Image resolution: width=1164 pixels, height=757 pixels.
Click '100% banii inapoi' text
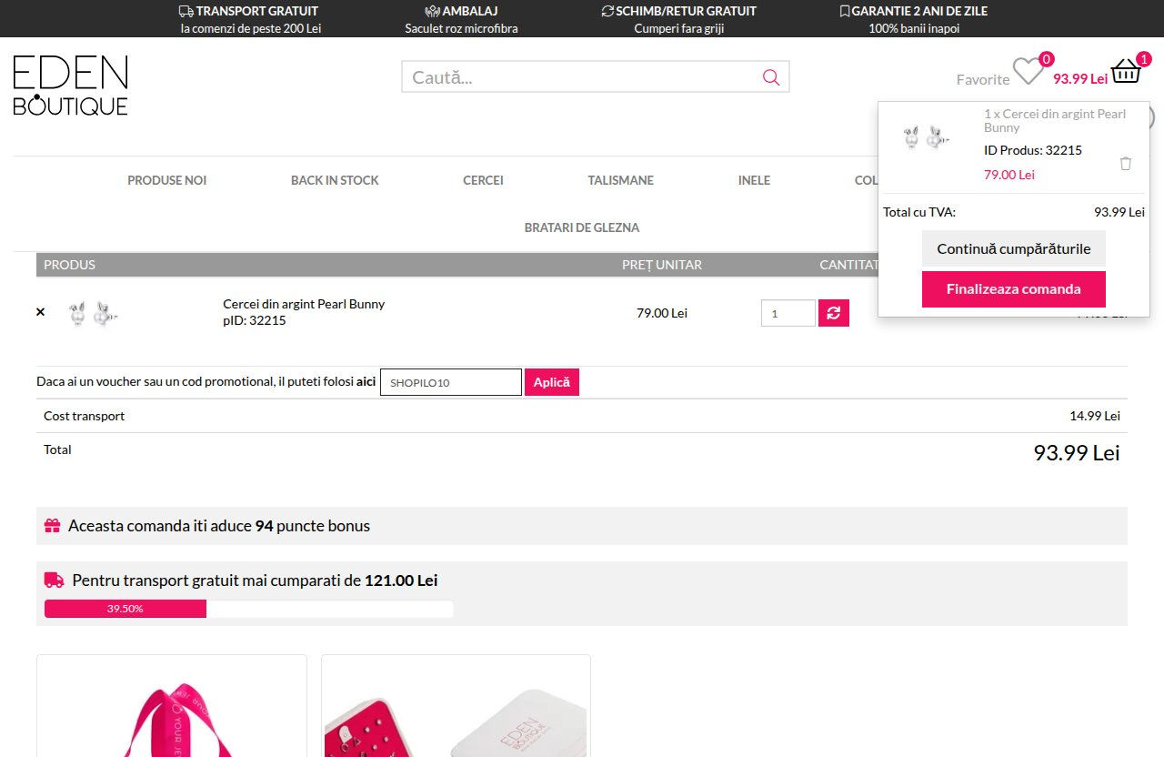click(x=914, y=28)
